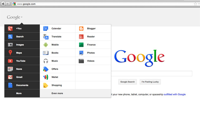Click the News newspaper icon

click(10, 69)
